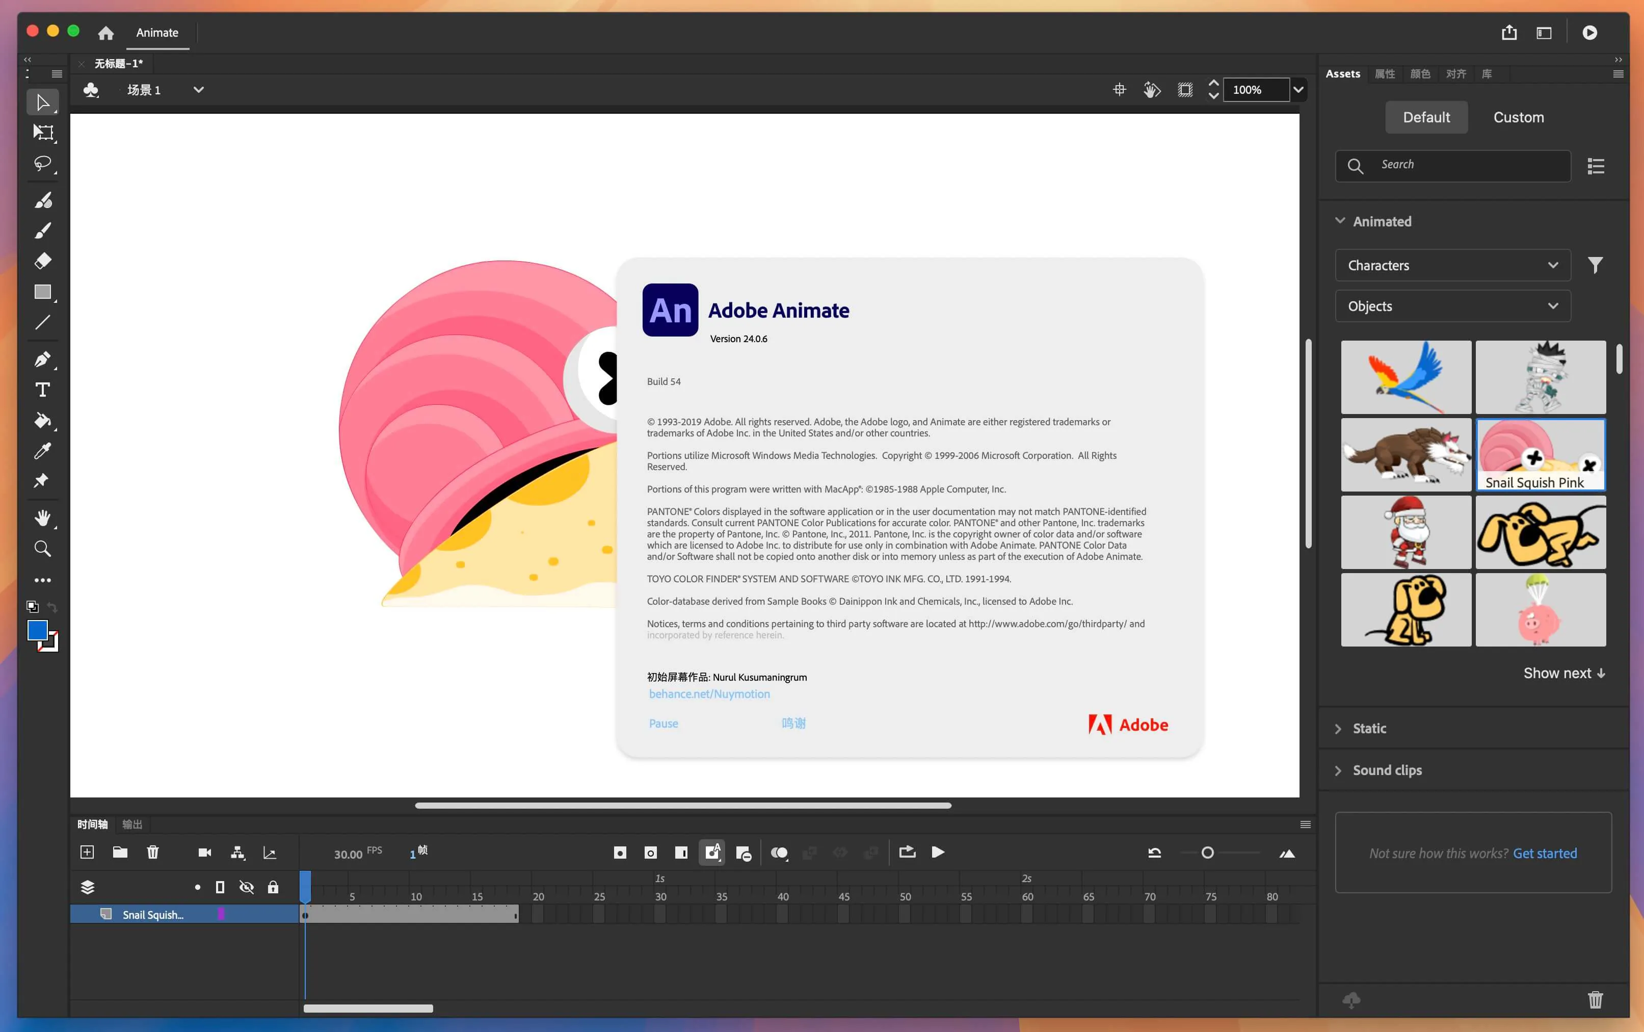1644x1032 pixels.
Task: Collapse the Animated assets section
Action: pyautogui.click(x=1340, y=220)
